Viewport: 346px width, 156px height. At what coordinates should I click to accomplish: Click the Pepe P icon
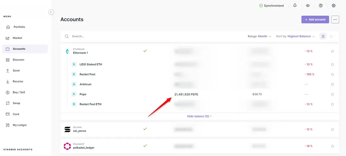74,94
